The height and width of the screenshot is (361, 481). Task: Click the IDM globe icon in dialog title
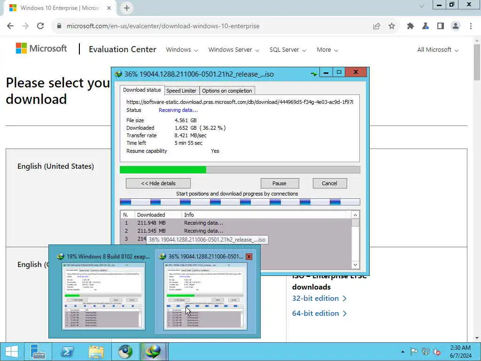(x=118, y=74)
